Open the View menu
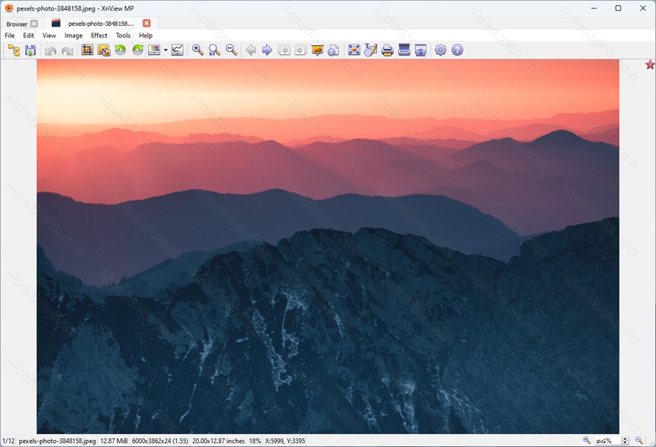656x447 pixels. click(x=49, y=36)
